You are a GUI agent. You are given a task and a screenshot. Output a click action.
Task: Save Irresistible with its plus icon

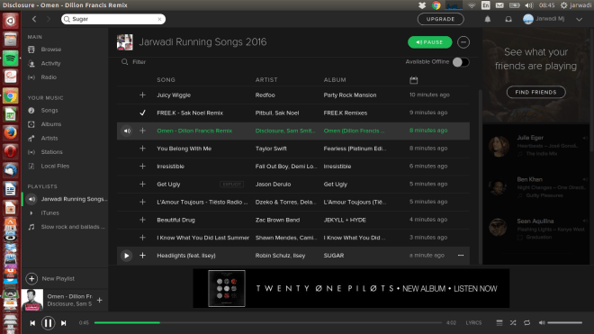coord(142,166)
